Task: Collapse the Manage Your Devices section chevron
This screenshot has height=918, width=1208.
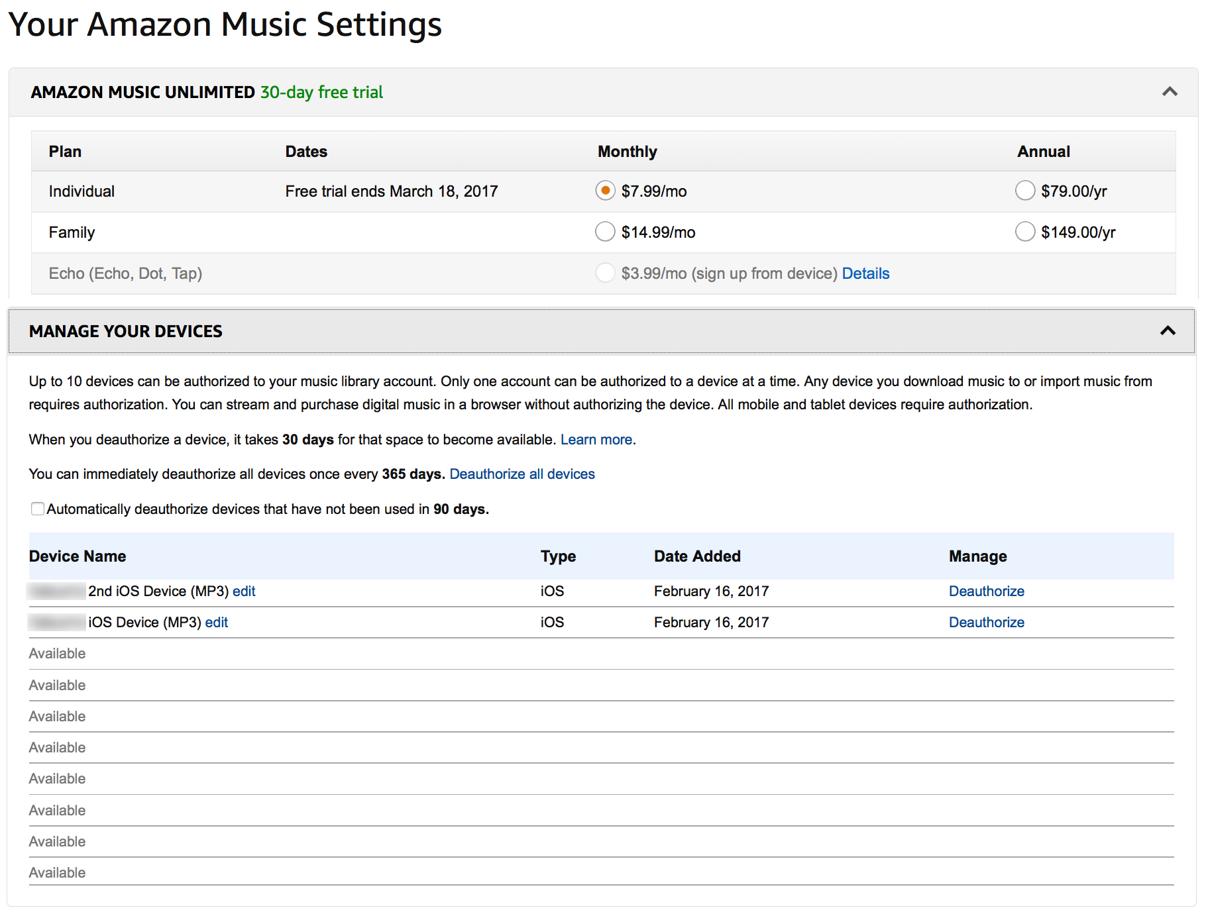Action: click(x=1168, y=331)
